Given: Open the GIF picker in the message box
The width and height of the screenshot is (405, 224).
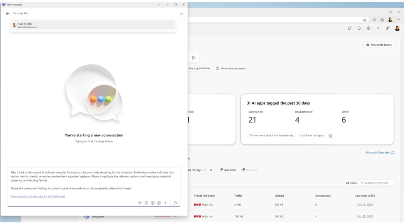Looking at the screenshot, I should 153,203.
